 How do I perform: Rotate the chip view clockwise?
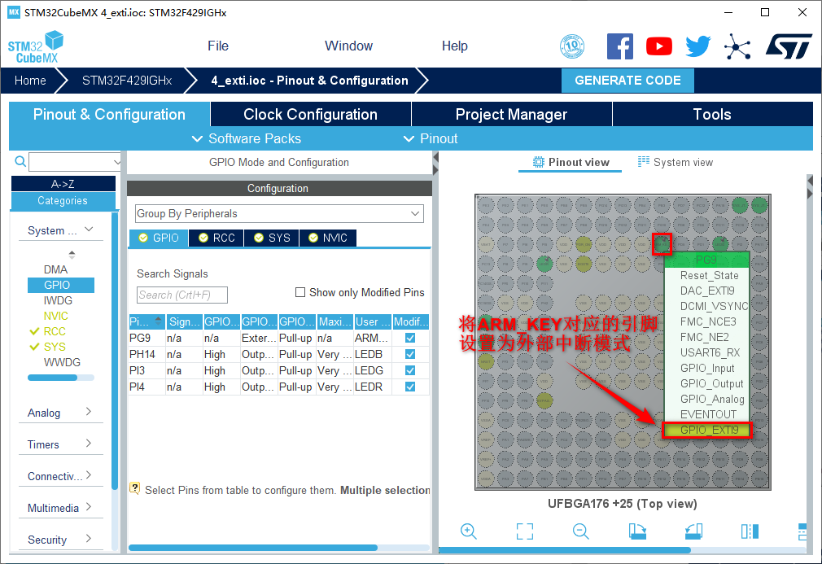click(637, 531)
